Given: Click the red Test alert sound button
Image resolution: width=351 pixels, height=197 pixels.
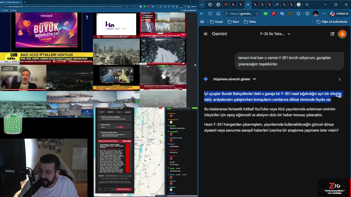Looking at the screenshot, I should point(120,127).
